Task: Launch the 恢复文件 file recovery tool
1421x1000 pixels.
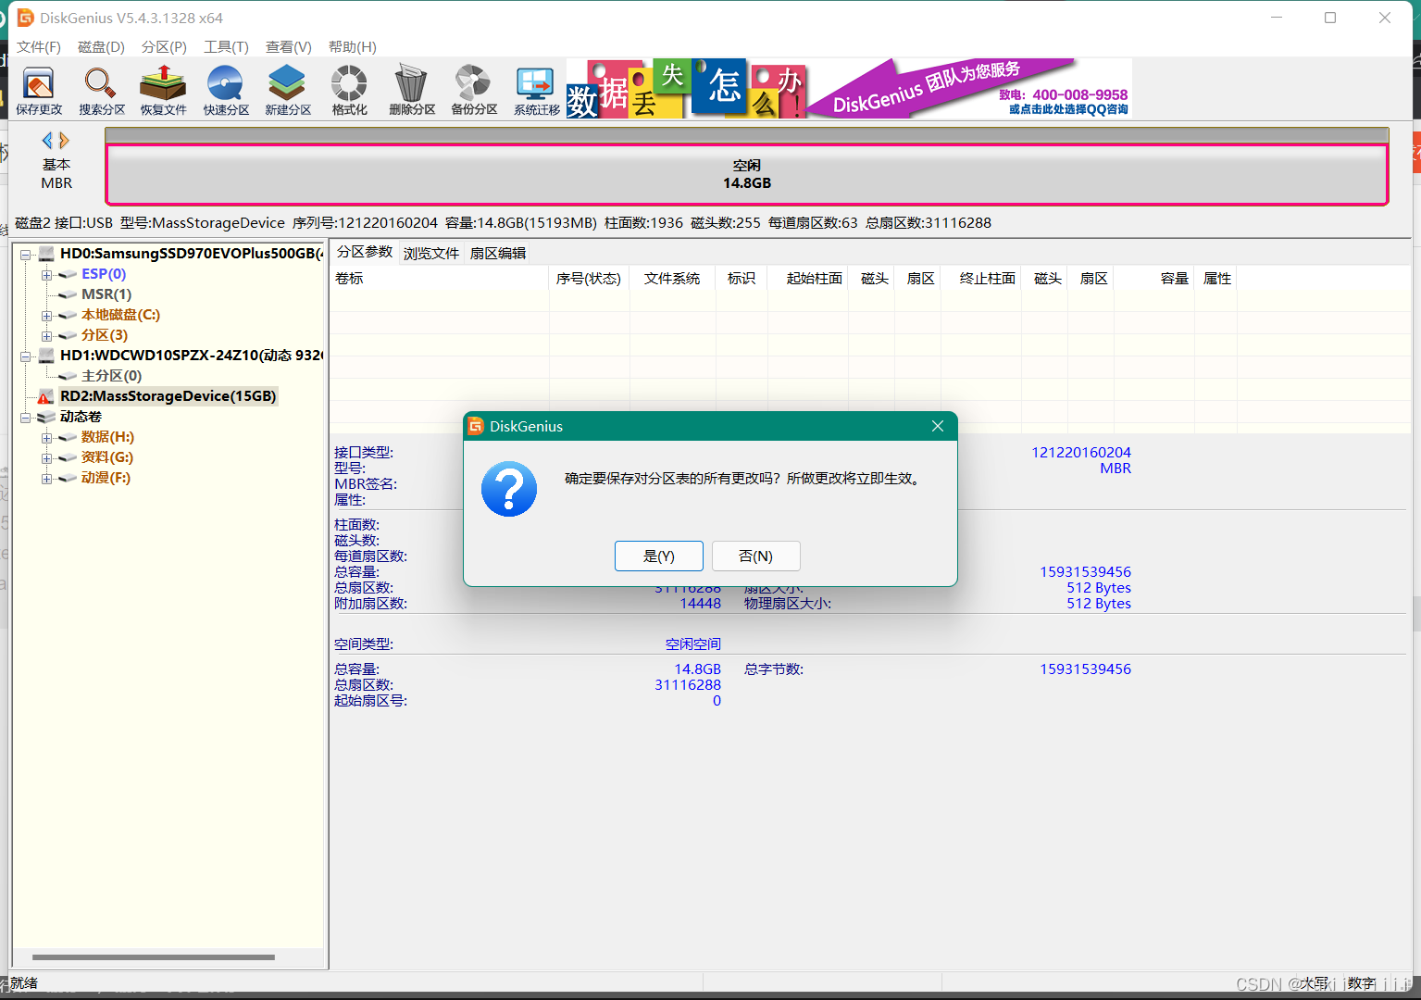Action: (164, 91)
